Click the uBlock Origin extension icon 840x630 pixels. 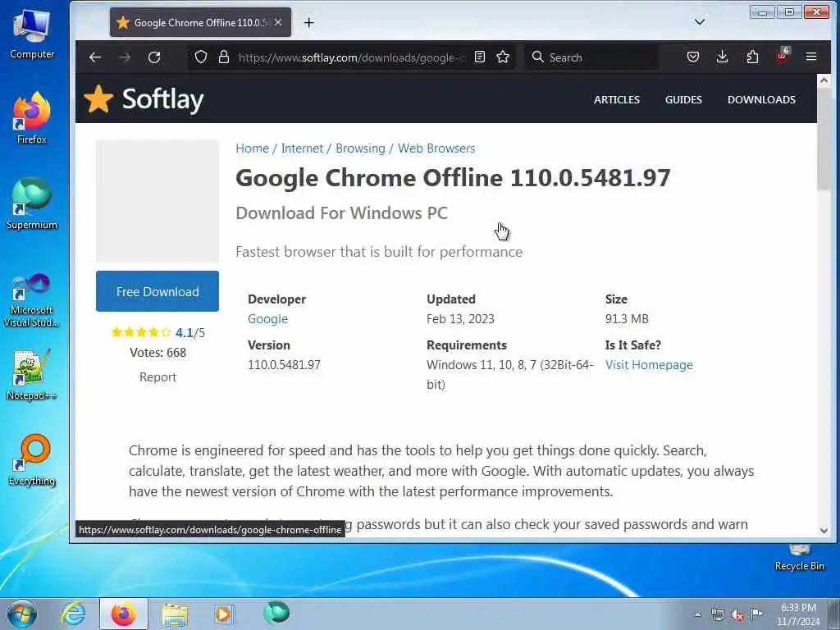pos(782,56)
